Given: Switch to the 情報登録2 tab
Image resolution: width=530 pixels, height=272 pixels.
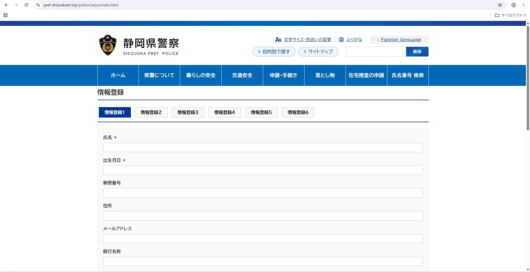Looking at the screenshot, I should coord(151,112).
